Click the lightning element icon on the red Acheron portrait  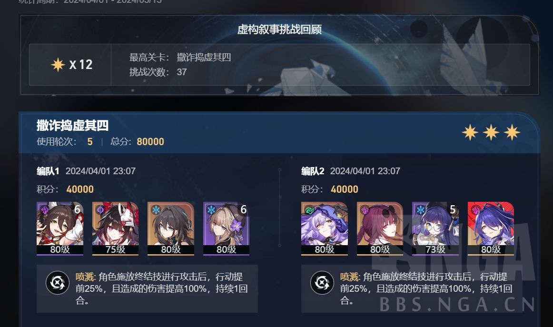pos(475,210)
